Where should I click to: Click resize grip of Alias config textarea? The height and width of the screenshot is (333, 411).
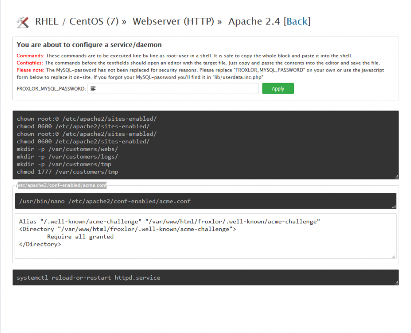pyautogui.click(x=394, y=256)
